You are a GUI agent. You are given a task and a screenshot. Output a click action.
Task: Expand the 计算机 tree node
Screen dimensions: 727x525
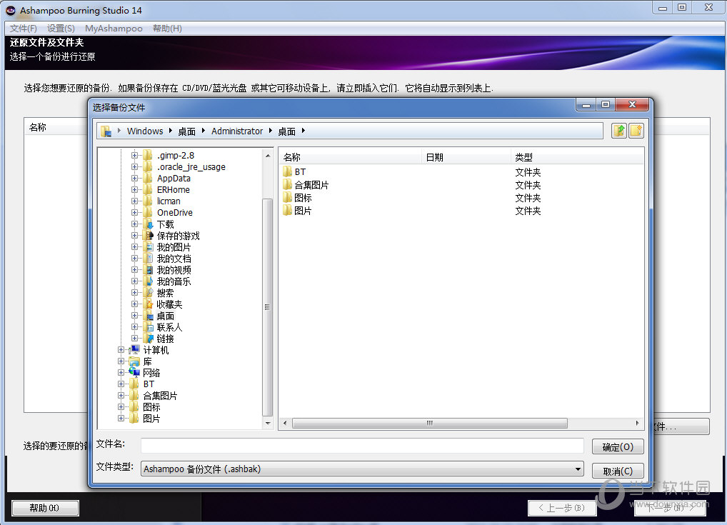121,350
